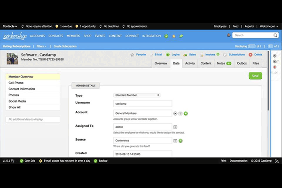Open the Members menu in navigation bar
The height and width of the screenshot is (188, 282).
[73, 36]
